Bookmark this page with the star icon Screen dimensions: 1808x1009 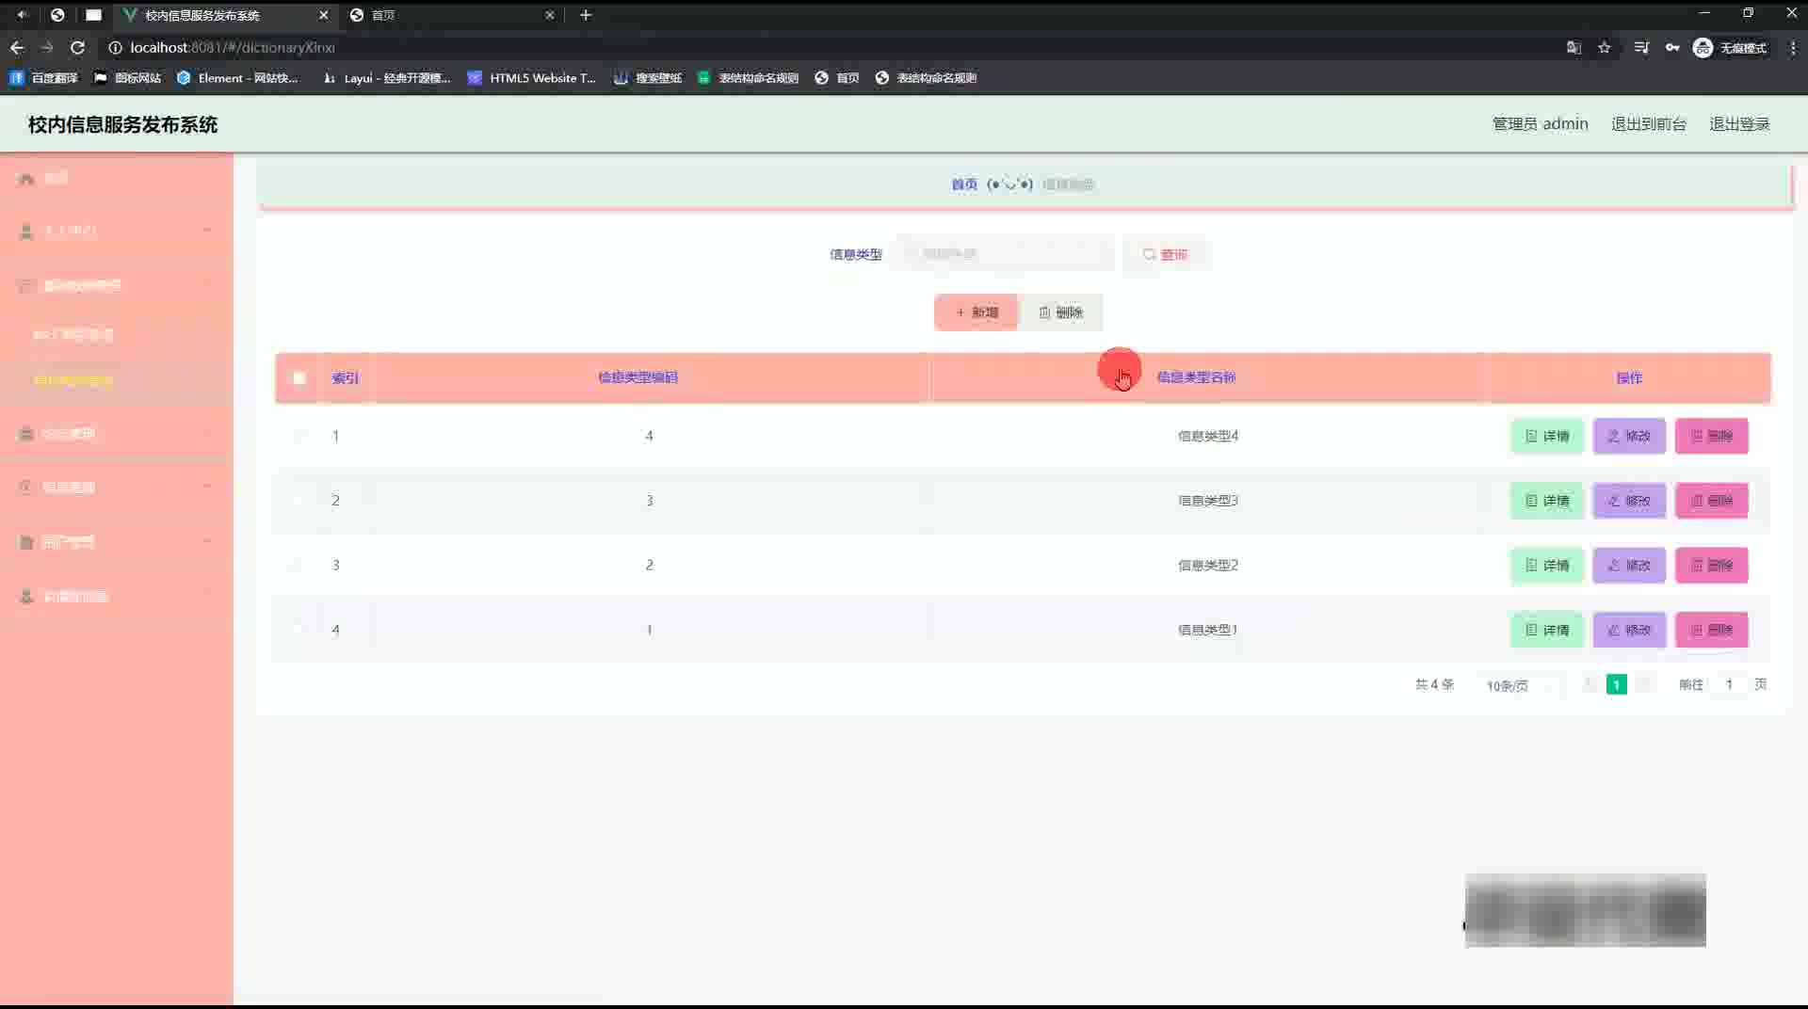(x=1605, y=47)
